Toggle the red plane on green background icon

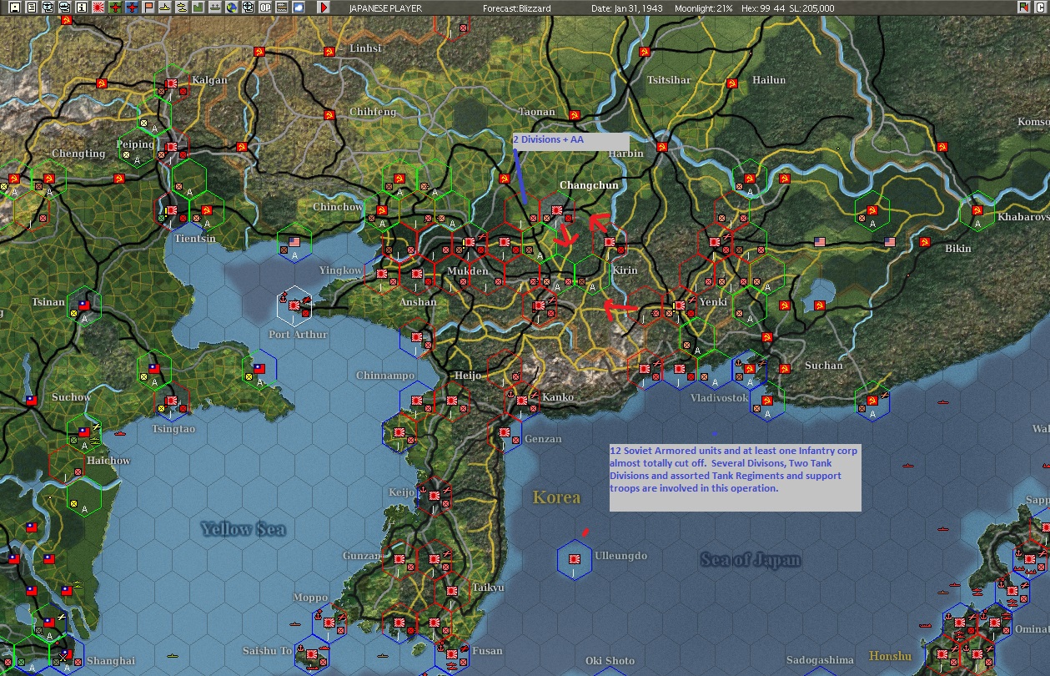[115, 8]
